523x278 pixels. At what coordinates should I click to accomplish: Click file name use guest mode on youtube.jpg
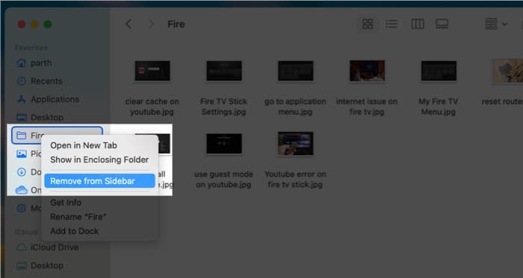click(224, 179)
